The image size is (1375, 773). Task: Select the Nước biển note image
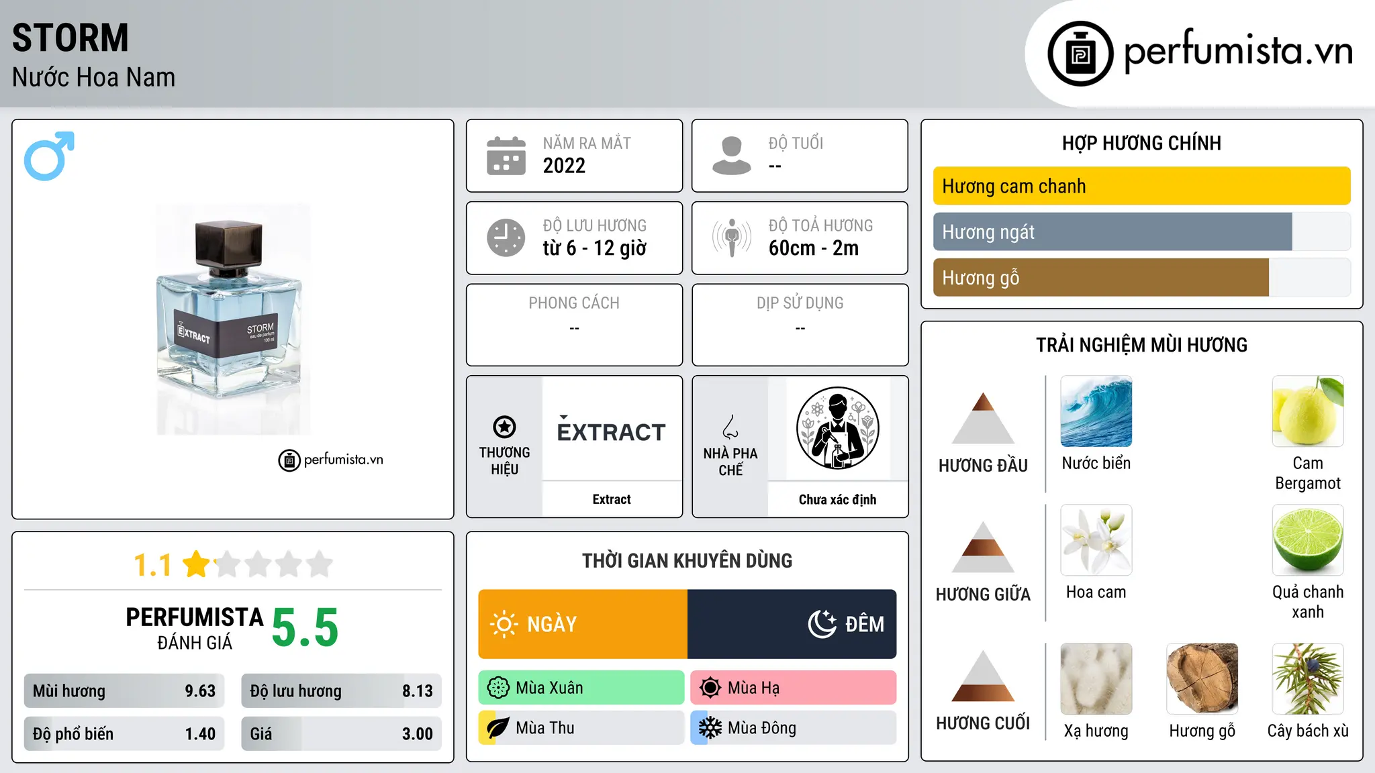click(1096, 411)
